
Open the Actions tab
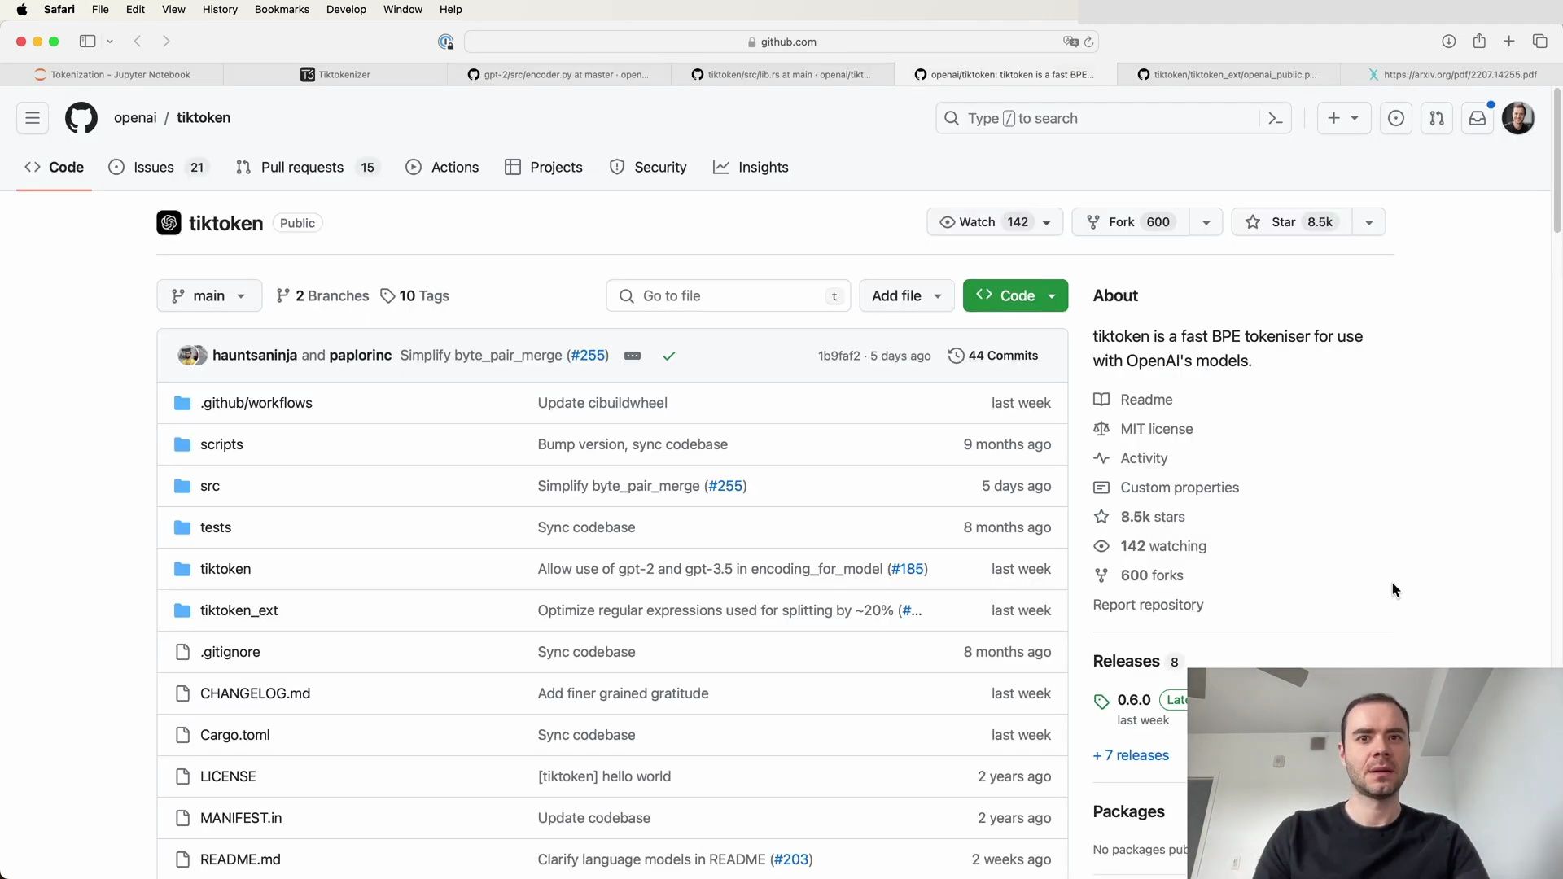pos(442,167)
